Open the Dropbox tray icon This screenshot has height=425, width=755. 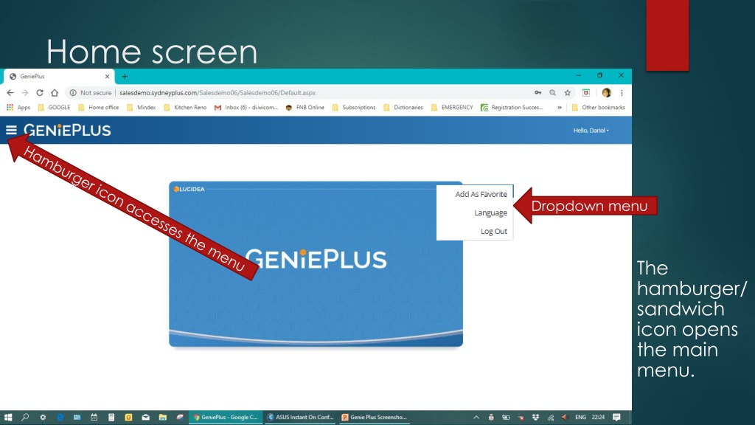tap(535, 418)
